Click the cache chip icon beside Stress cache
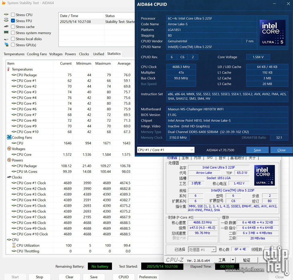The height and width of the screenshot is (280, 293). tap(6, 27)
